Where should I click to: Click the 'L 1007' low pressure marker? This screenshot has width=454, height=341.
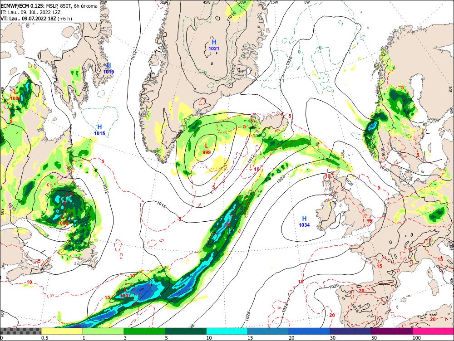pos(125,292)
